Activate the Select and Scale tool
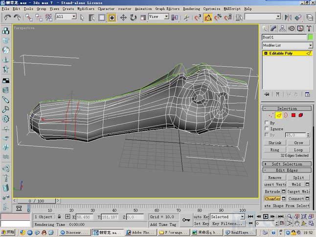 (143, 18)
